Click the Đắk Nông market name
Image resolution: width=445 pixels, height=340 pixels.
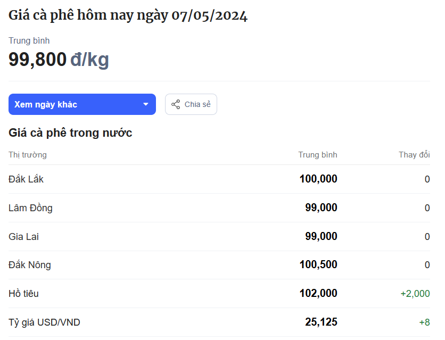pos(30,265)
